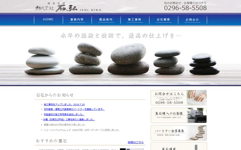Open the 施工事例をアップしました 2018.7.20 news link
The image size is (241, 150).
(x=64, y=105)
